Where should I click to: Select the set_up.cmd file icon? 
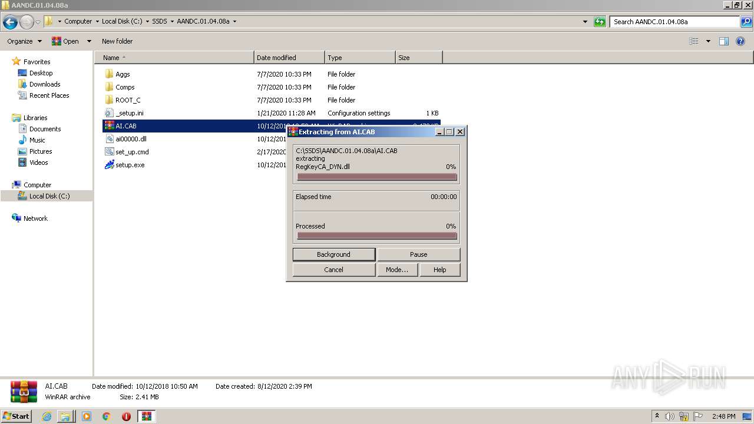pyautogui.click(x=109, y=152)
